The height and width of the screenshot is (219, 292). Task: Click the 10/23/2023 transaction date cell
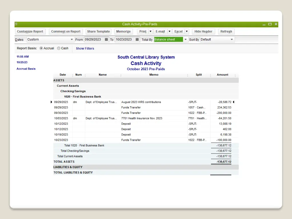coord(61,140)
